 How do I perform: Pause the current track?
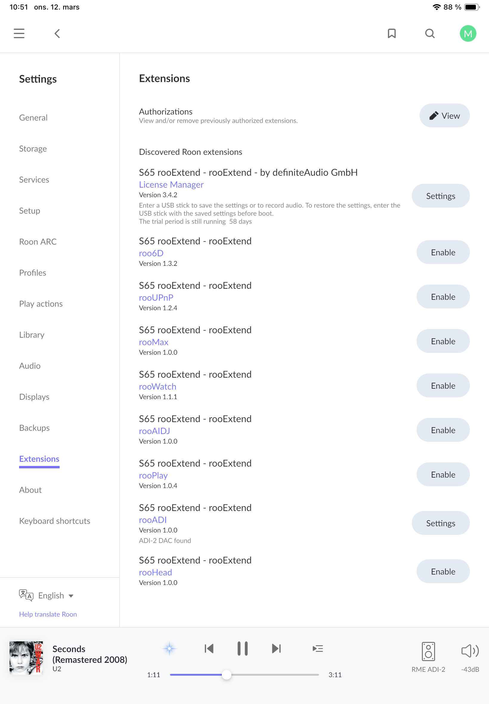coord(243,649)
